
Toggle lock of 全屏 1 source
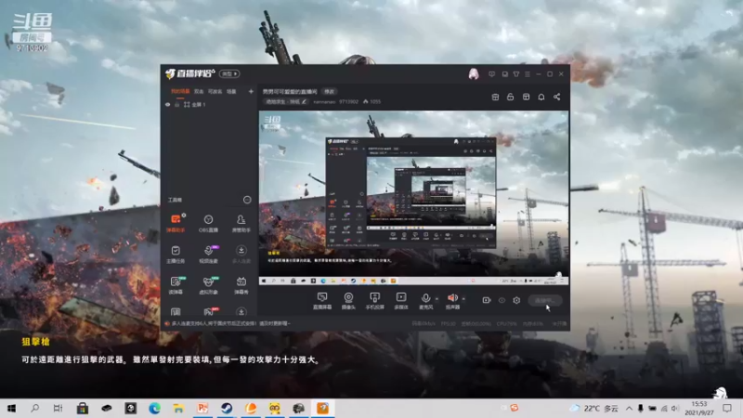pyautogui.click(x=177, y=105)
